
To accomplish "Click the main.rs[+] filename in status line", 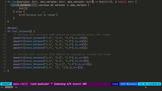I will coord(20,84).
